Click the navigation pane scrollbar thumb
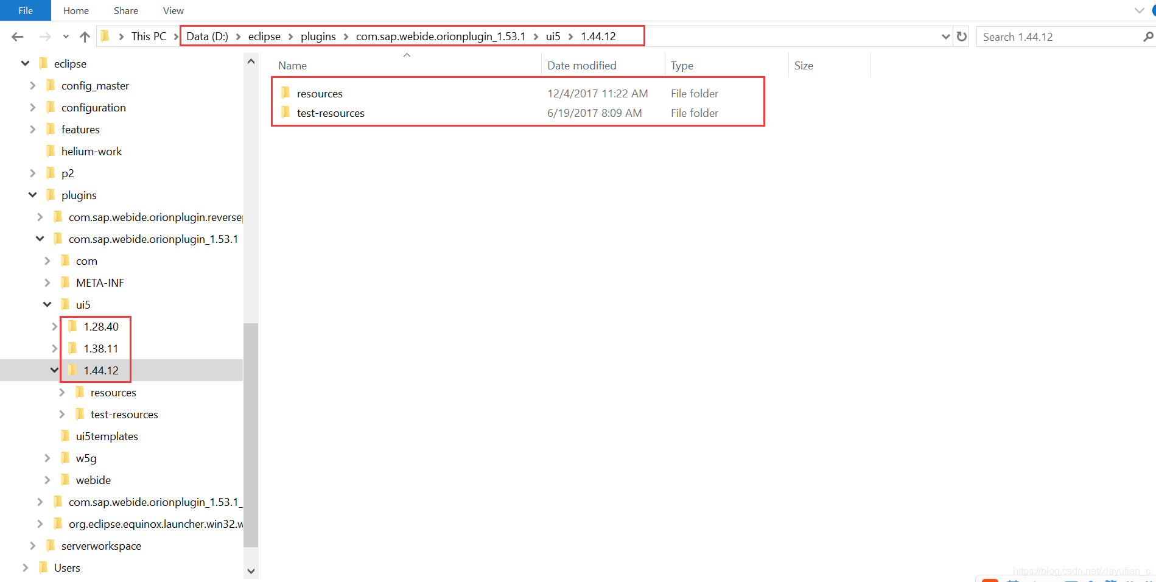The height and width of the screenshot is (582, 1156). tap(251, 435)
